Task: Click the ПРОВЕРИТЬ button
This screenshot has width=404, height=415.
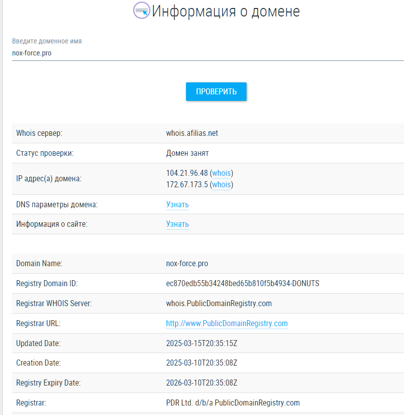Action: pyautogui.click(x=216, y=91)
